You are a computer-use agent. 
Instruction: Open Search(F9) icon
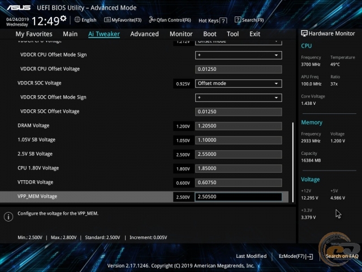pyautogui.click(x=238, y=20)
